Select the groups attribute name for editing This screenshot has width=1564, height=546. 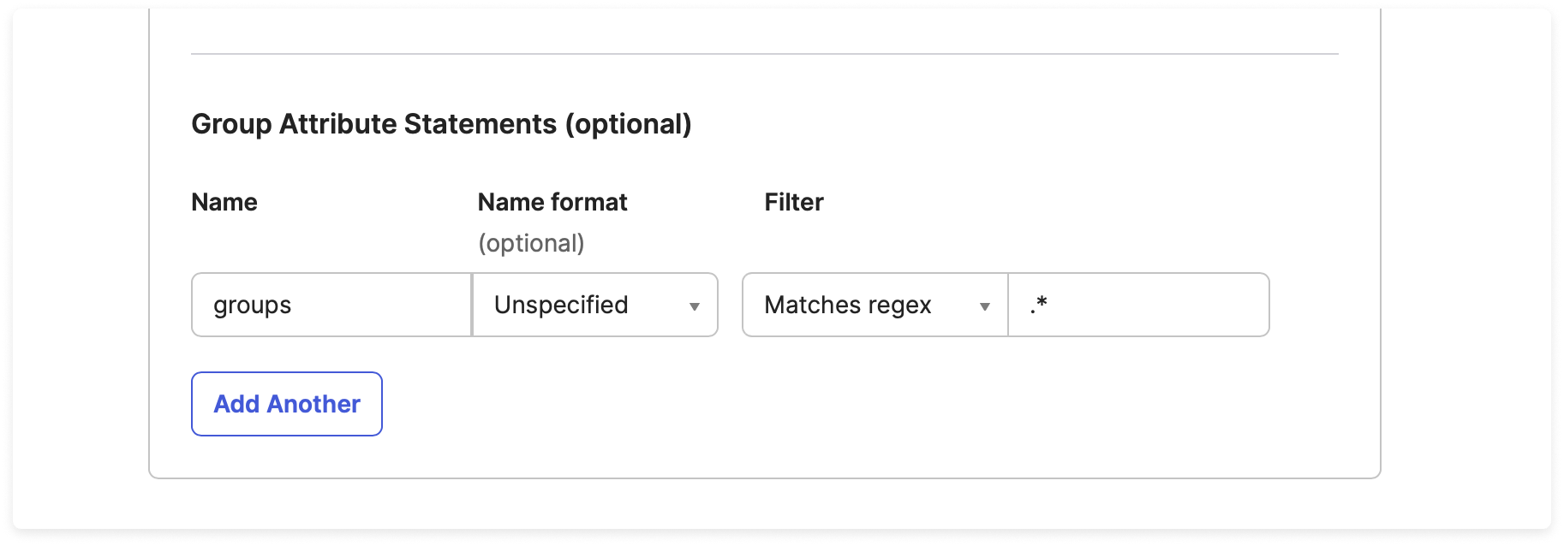[331, 305]
